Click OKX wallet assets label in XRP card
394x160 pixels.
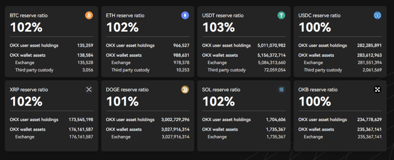click(28, 129)
